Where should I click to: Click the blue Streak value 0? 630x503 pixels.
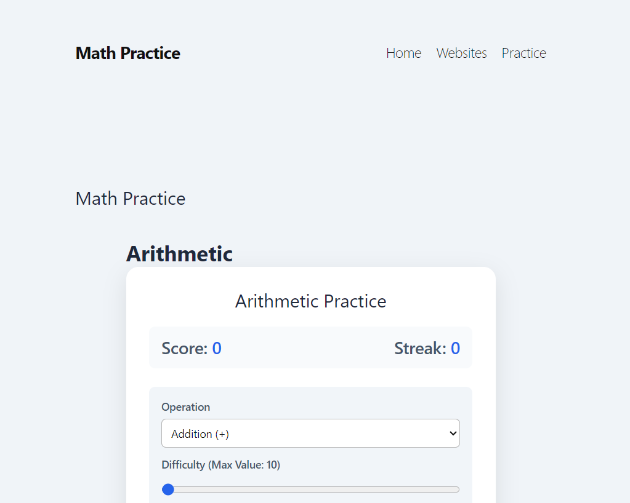pyautogui.click(x=455, y=348)
